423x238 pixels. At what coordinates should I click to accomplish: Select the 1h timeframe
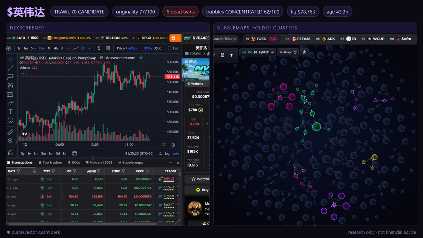(49, 48)
